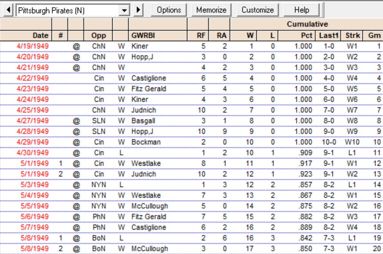Select the 4/25/1949 date cell

pos(32,110)
